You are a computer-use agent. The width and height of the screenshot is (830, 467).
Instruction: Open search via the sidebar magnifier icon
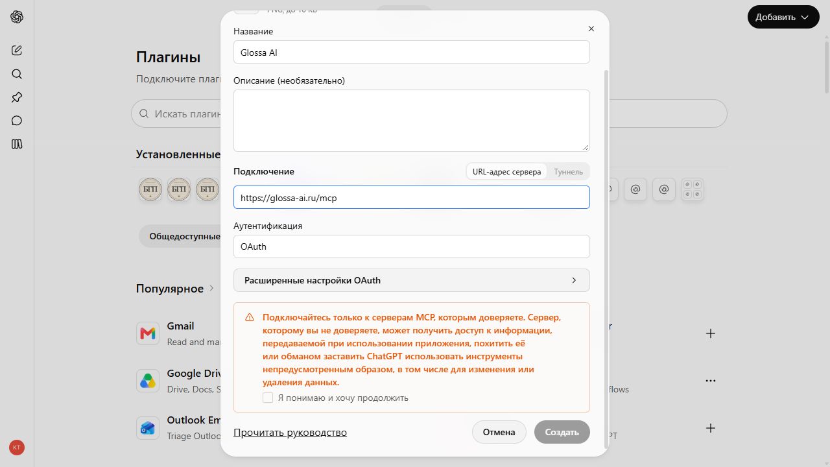[x=17, y=74]
